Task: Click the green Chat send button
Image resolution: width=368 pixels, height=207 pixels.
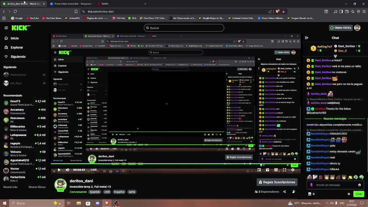Action: tap(359, 194)
